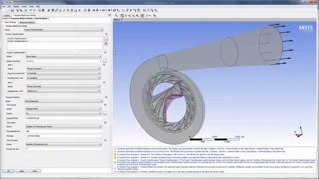
Task: Close the details panel using the red square icon
Action: pos(110,15)
